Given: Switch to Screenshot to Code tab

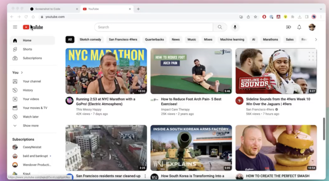Looking at the screenshot, I should point(54,9).
